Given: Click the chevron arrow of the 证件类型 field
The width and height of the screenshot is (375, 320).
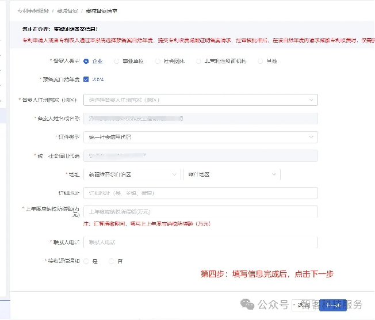Looking at the screenshot, I should pos(311,137).
